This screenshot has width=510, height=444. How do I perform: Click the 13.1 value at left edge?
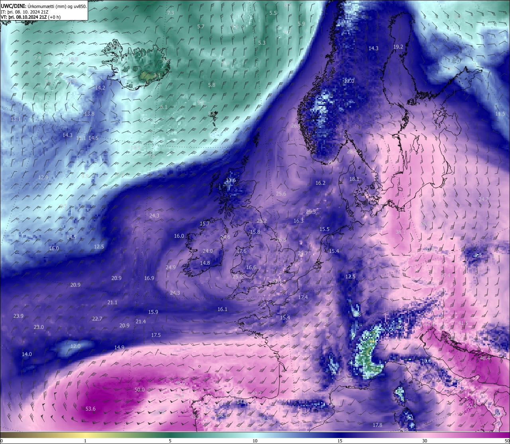coord(15,119)
